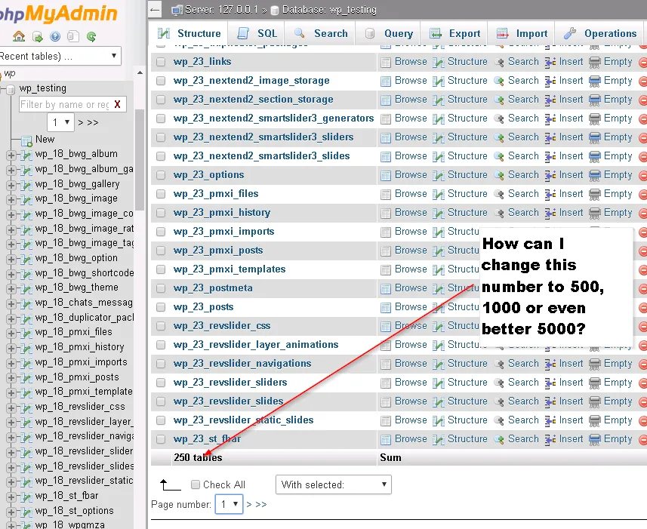
Task: Tick checkbox for wp_23_options table
Action: [161, 175]
